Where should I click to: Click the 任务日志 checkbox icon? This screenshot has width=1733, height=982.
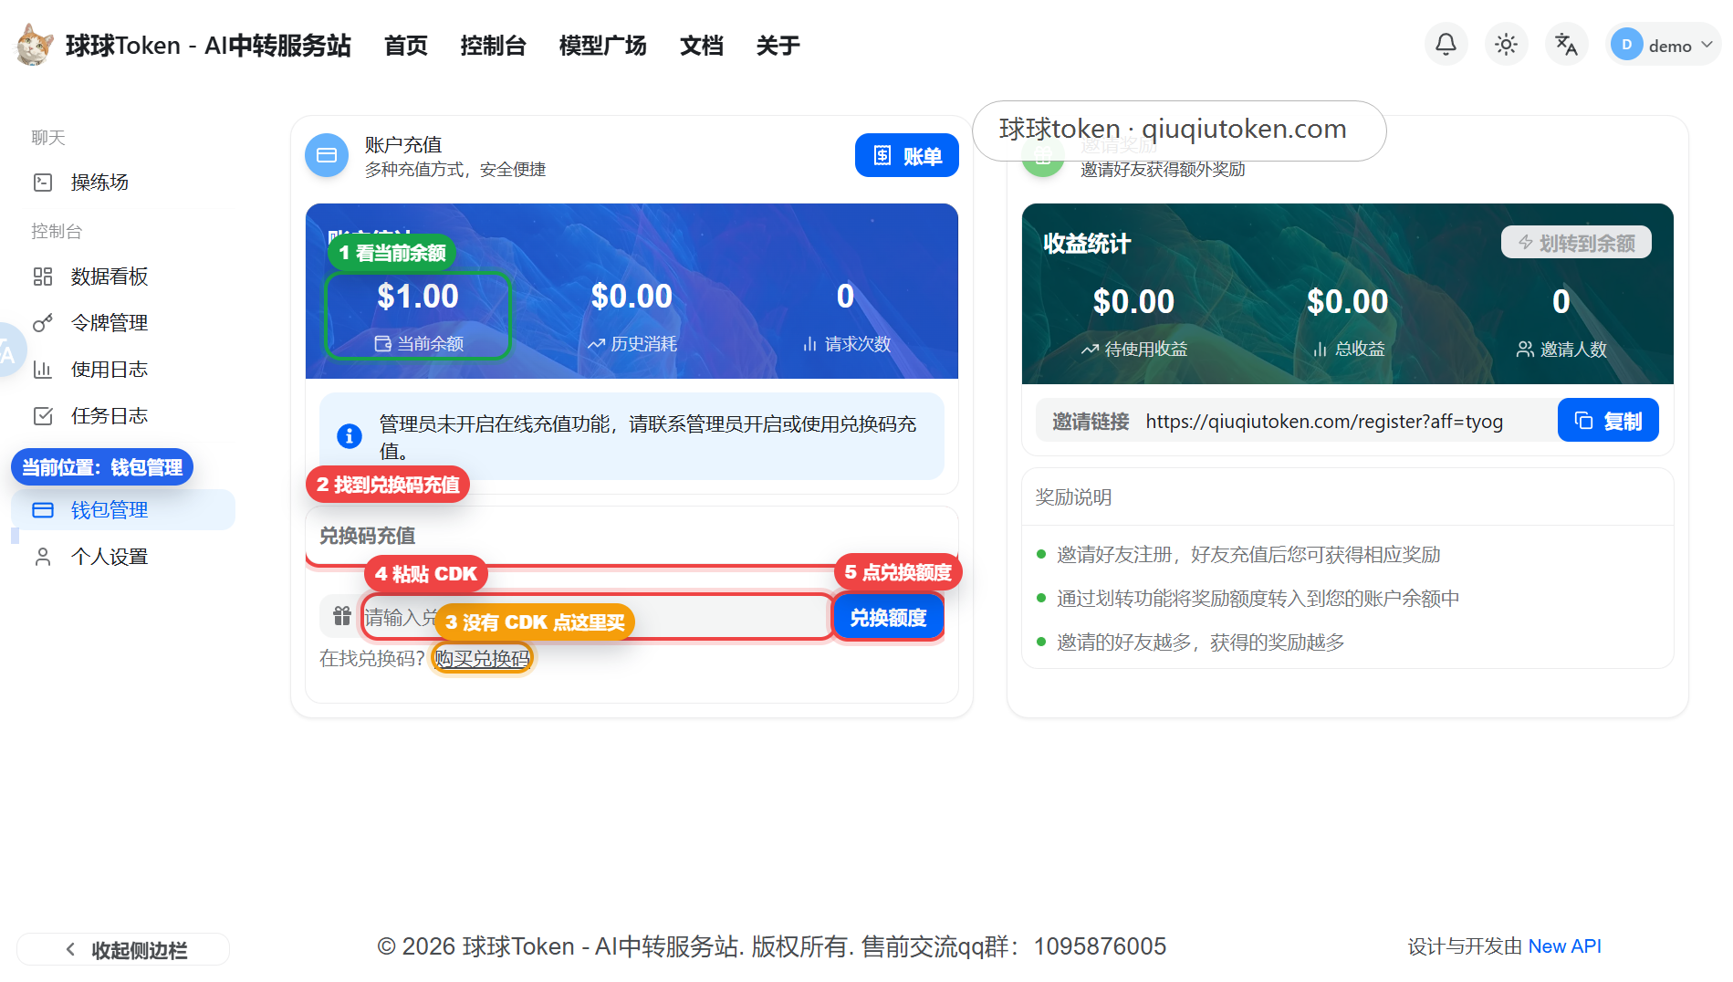point(43,416)
